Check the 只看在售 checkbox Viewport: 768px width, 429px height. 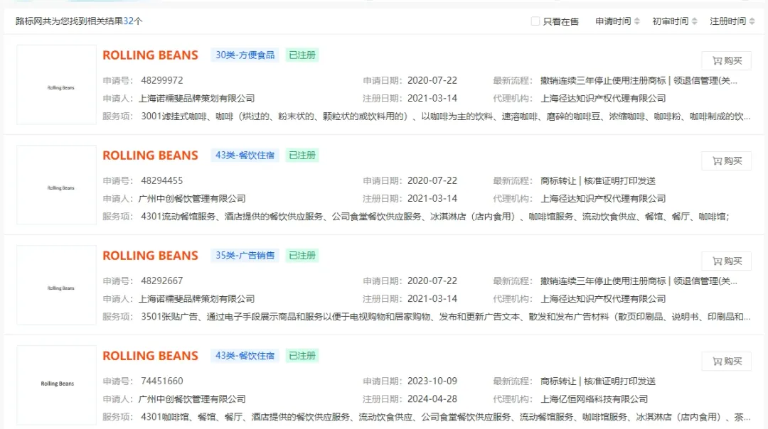point(535,21)
